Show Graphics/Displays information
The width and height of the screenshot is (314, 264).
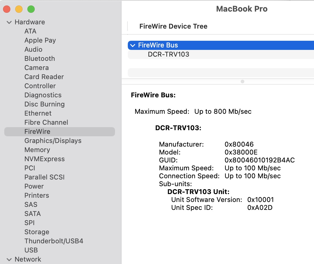point(53,141)
